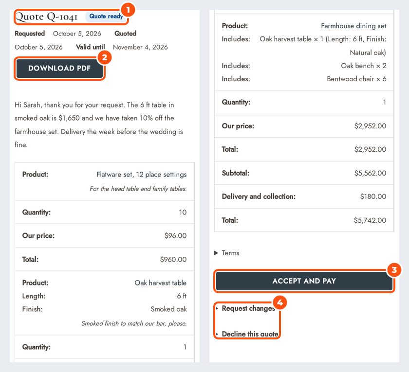
Task: Click the note 'Smoked finish to match our bar, please.'
Action: point(134,323)
